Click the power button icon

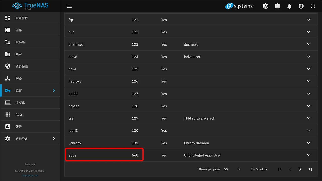pyautogui.click(x=313, y=6)
